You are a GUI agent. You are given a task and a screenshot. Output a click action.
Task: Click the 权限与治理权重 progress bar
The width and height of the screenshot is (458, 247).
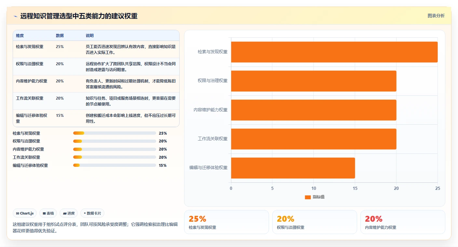tap(114, 141)
